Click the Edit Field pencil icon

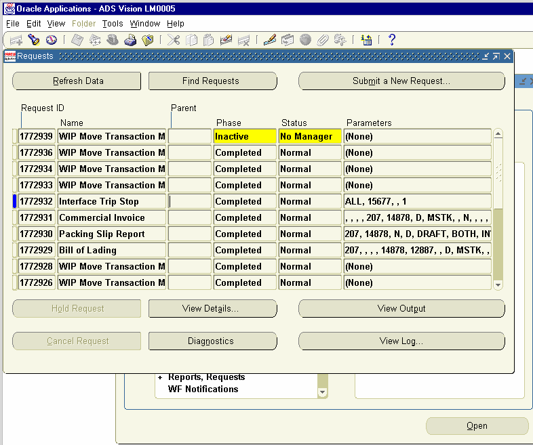[x=270, y=40]
